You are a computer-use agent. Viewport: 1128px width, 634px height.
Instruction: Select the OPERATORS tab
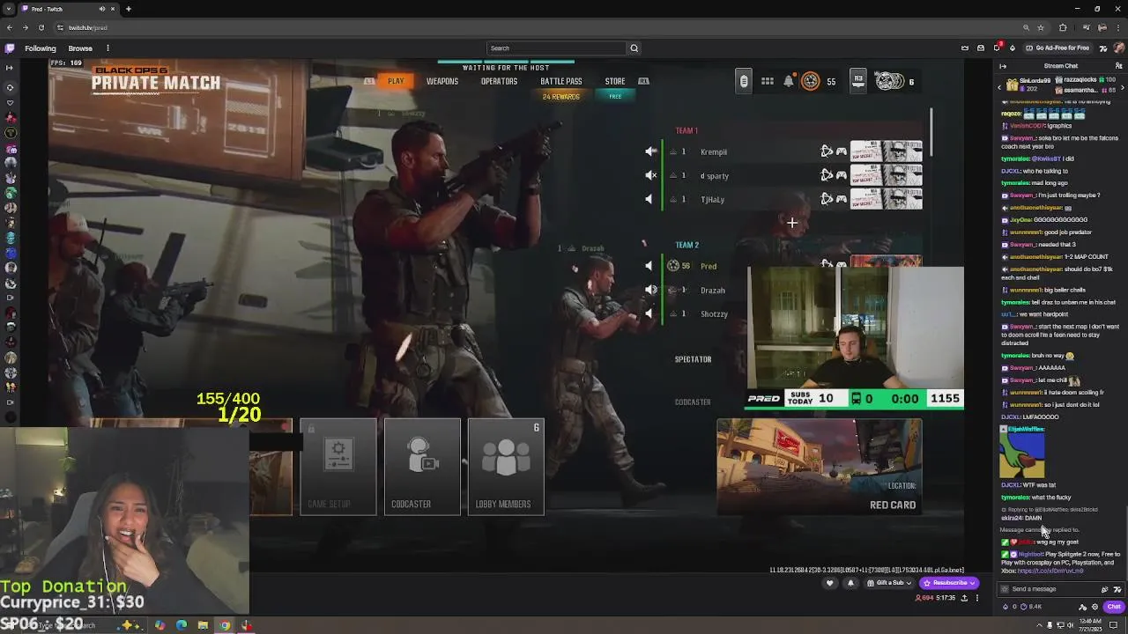point(499,81)
